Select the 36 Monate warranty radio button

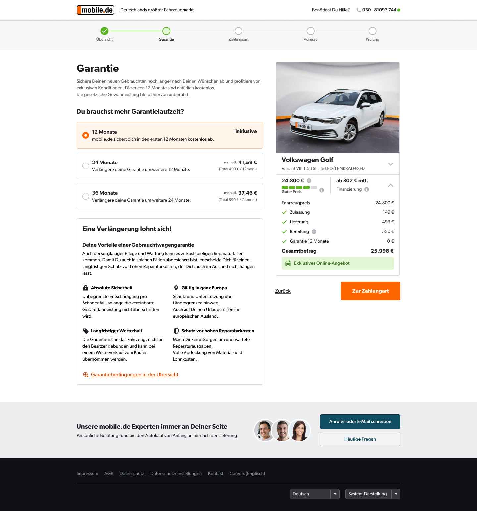pyautogui.click(x=86, y=196)
